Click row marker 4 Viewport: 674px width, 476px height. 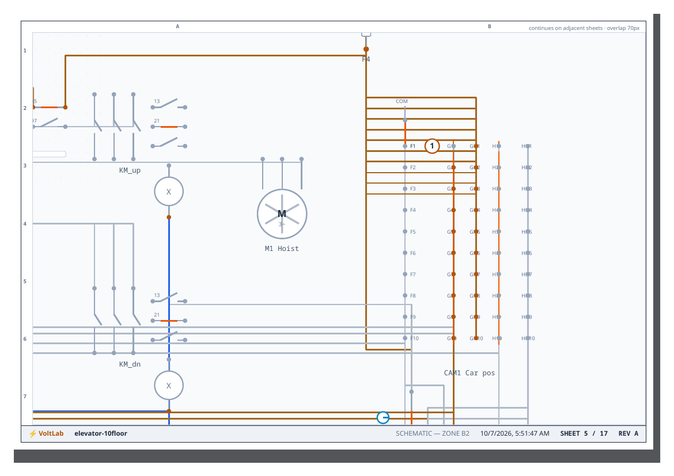tap(25, 224)
